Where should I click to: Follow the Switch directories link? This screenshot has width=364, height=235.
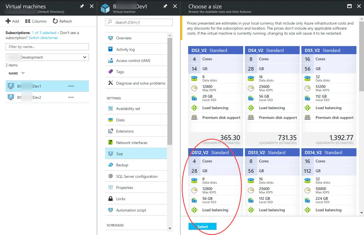tap(43, 38)
